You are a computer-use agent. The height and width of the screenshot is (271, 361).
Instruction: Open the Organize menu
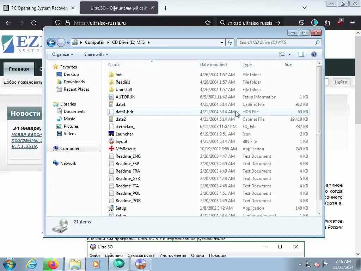pos(63,54)
